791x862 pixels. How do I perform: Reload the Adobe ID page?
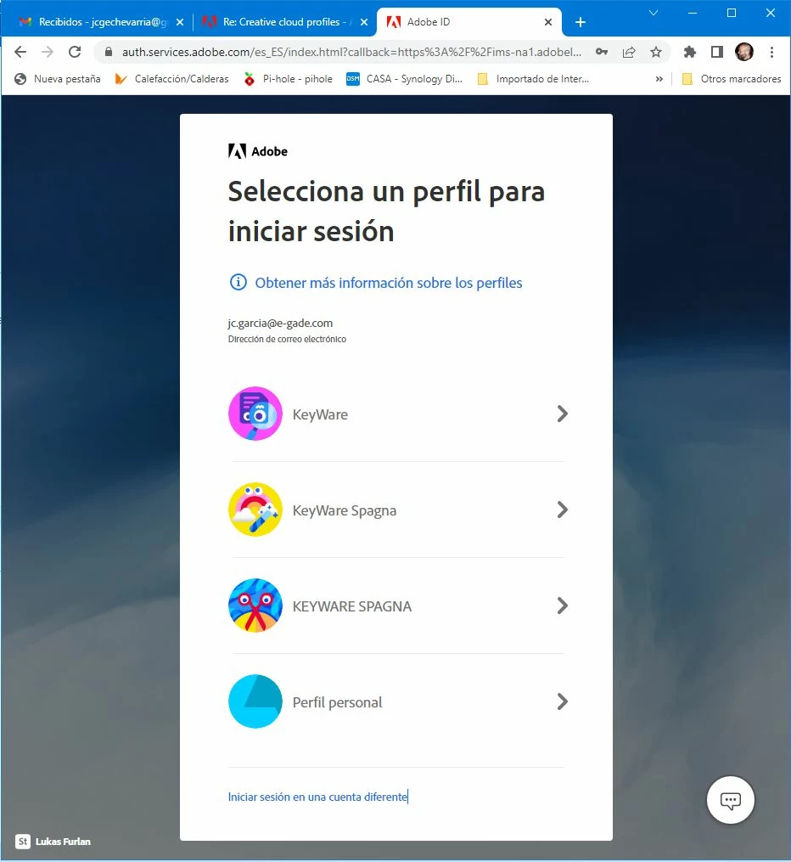(x=75, y=52)
